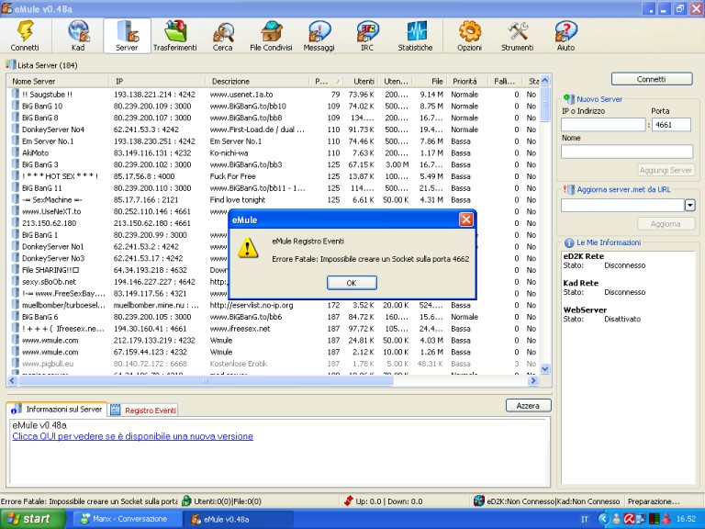Open the Kad network toolbar icon

pos(78,35)
